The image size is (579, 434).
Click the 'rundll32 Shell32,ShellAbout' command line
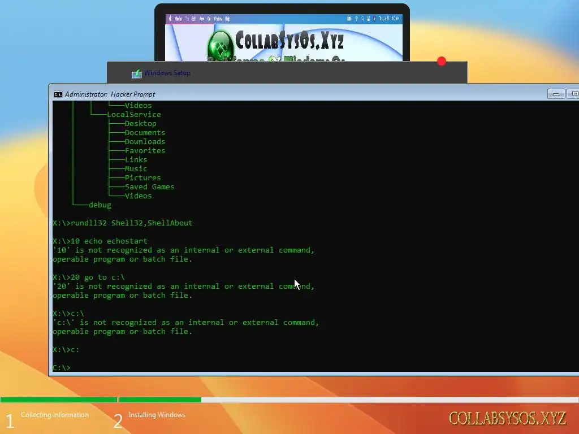pyautogui.click(x=123, y=223)
